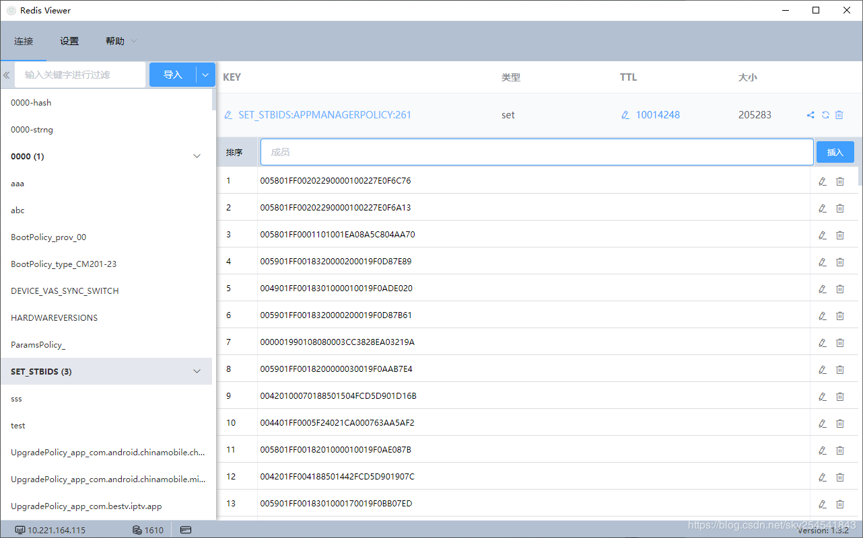Click member value 004401FF0005F24021CA000763AA5AF2
Viewport: 863px width, 538px height.
click(x=337, y=423)
